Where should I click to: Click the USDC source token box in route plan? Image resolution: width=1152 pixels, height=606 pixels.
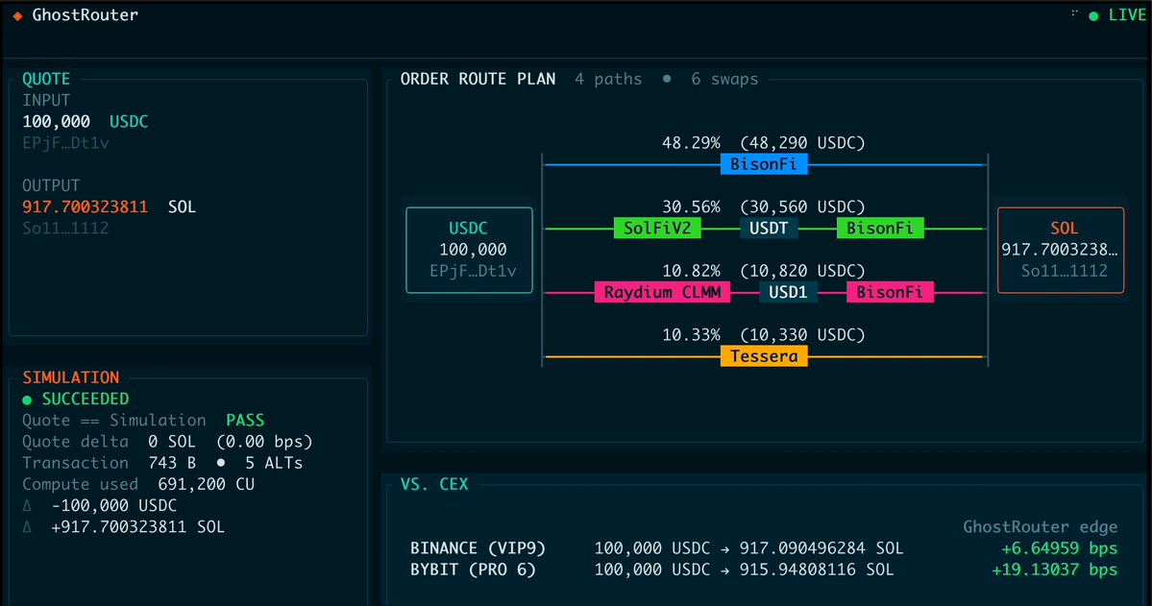[469, 250]
